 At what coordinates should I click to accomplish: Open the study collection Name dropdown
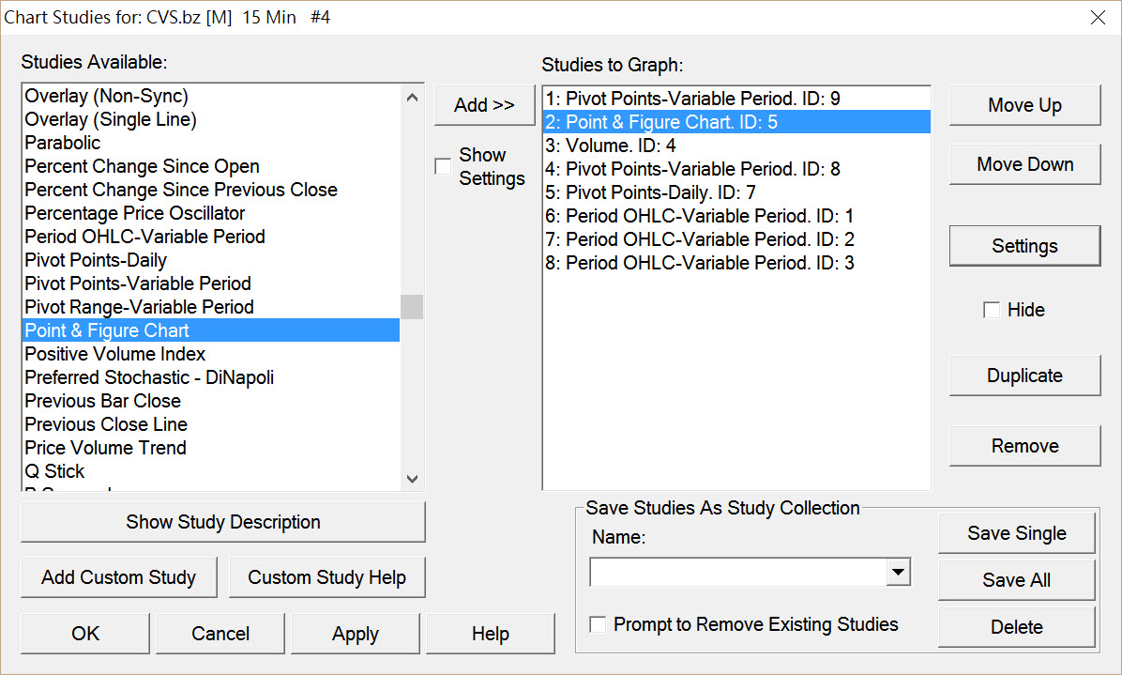[899, 572]
